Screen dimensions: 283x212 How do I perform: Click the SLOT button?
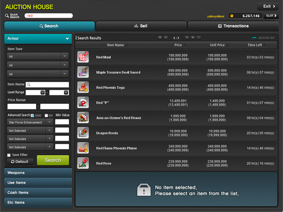(x=271, y=16)
